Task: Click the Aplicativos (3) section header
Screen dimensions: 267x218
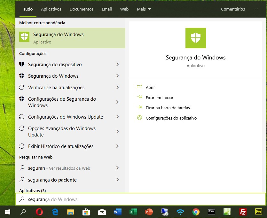Action: coord(33,191)
